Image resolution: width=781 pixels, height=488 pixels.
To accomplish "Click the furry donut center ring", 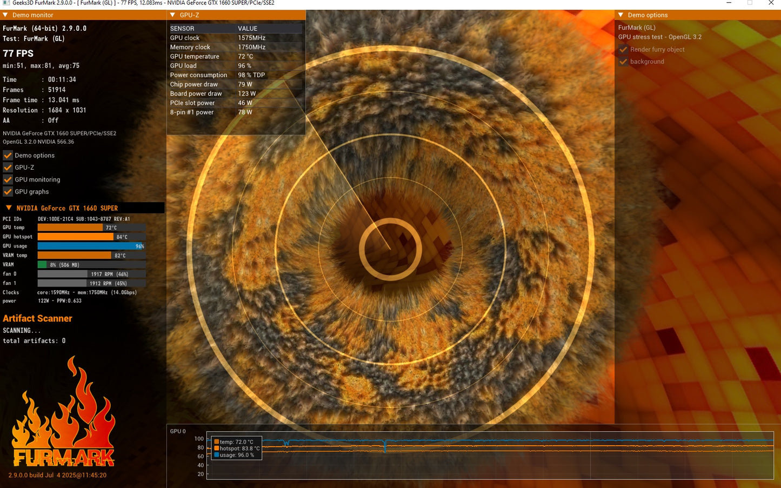I will click(x=390, y=249).
